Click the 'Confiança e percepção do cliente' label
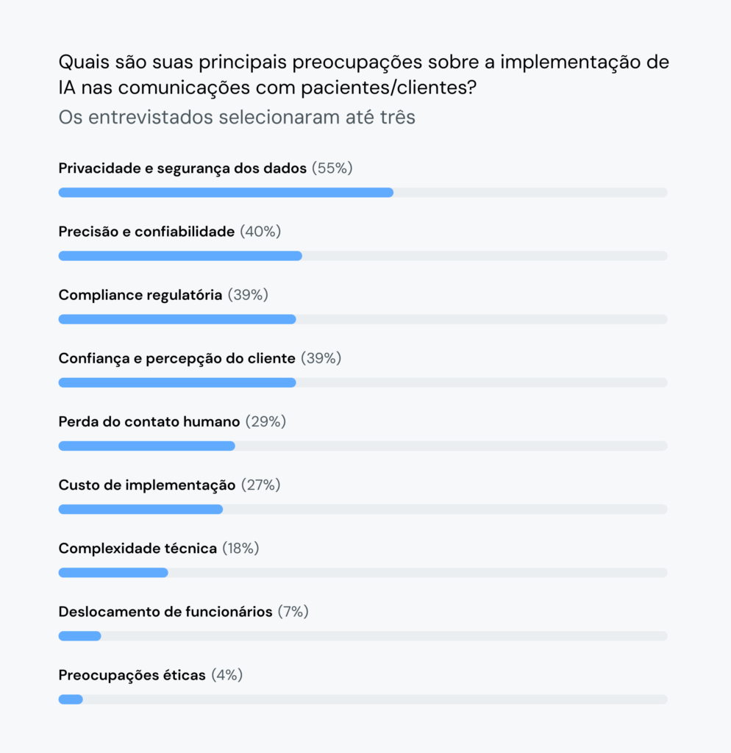This screenshot has width=731, height=753. (177, 358)
